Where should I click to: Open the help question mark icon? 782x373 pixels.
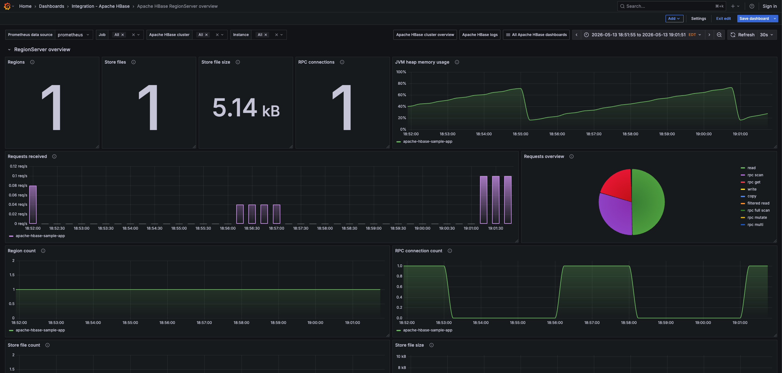tap(752, 6)
